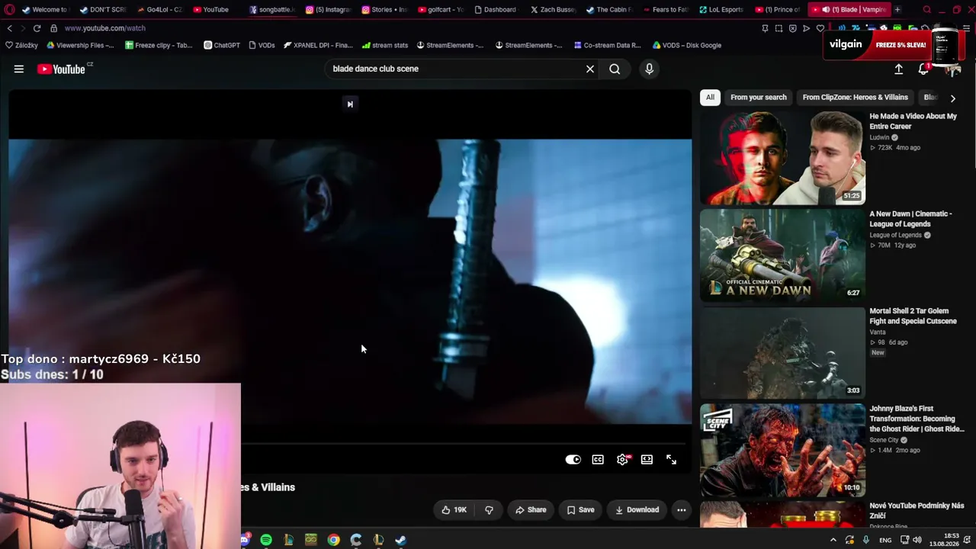Select From ClipZone: Heroes & Villains chip

tap(855, 98)
